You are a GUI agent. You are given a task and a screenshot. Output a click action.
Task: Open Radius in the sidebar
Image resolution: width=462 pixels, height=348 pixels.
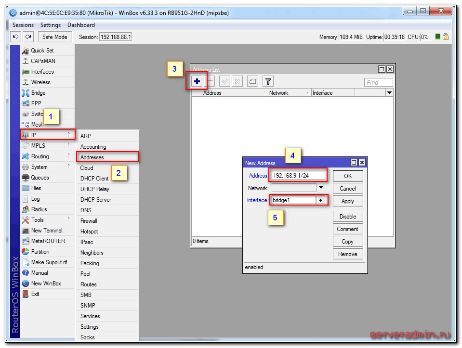(x=47, y=209)
